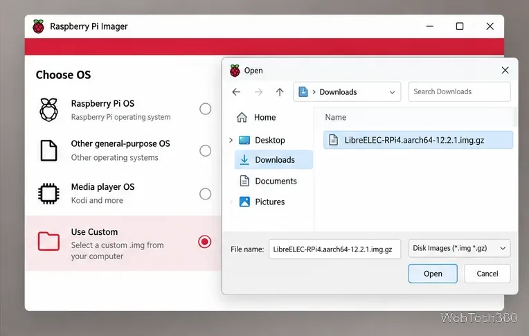Open the Disk Images file type dropdown
Image resolution: width=529 pixels, height=336 pixels.
coord(459,248)
